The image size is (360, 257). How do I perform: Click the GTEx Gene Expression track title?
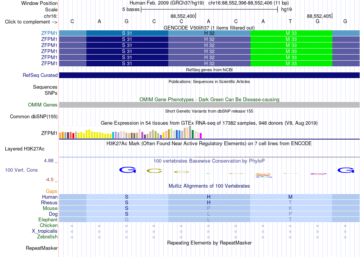(x=209, y=123)
